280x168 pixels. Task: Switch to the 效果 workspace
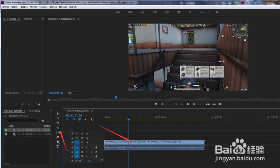155,12
